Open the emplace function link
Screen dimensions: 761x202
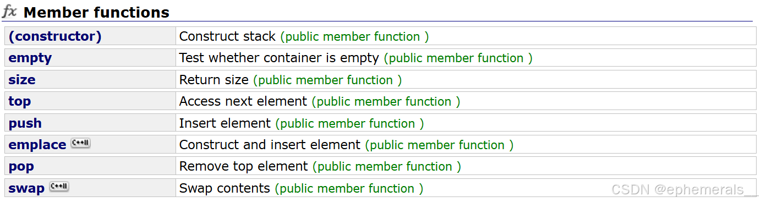pos(37,145)
